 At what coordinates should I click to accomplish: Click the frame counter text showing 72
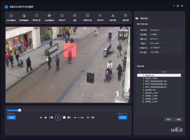tap(122, 114)
